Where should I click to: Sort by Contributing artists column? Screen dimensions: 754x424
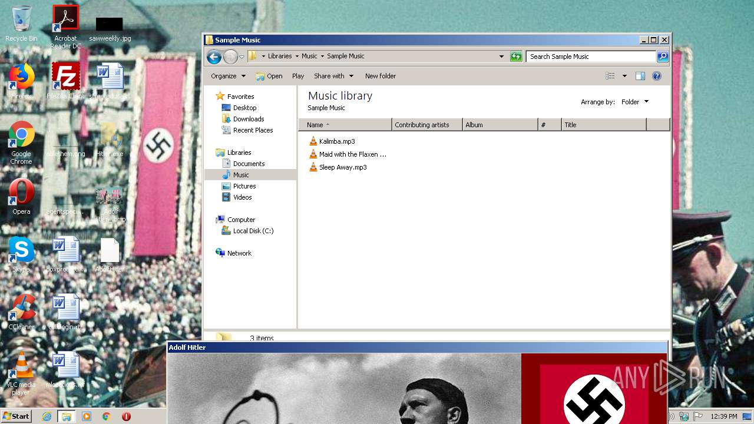[x=427, y=125]
